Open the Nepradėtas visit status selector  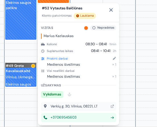tap(103, 28)
